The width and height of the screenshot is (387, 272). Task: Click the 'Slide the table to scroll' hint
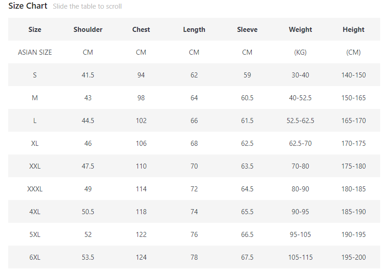(x=87, y=6)
